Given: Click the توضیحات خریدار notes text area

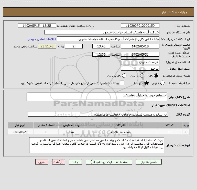Looking at the screenshot, I should click(96, 145).
